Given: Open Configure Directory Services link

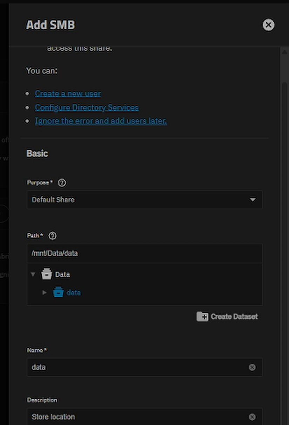Looking at the screenshot, I should click(87, 107).
